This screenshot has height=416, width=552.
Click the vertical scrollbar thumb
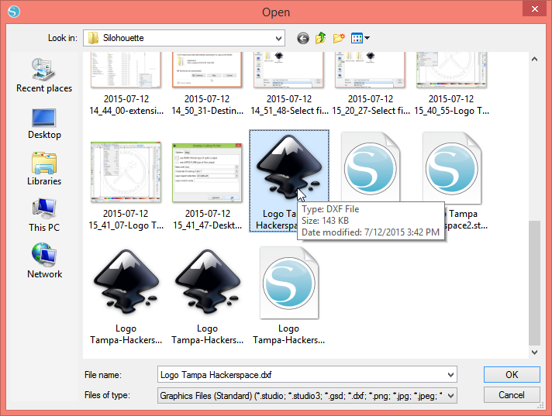[534, 283]
